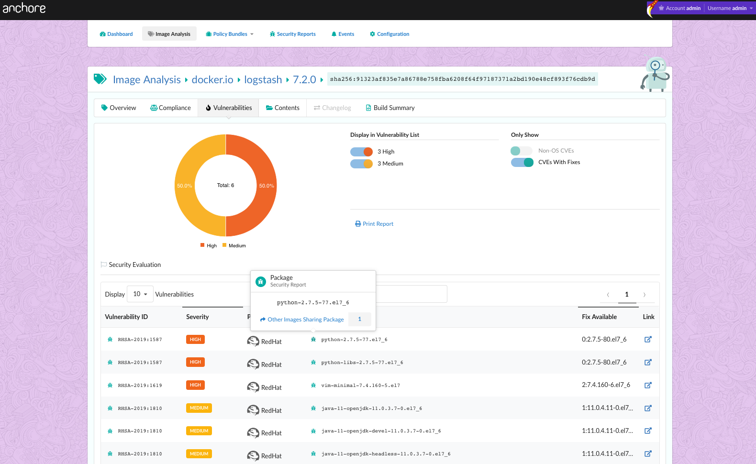Toggle the 3 Medium vulnerabilities switch
This screenshot has height=464, width=756.
click(361, 164)
